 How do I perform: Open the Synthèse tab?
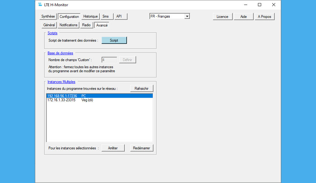[x=48, y=16]
